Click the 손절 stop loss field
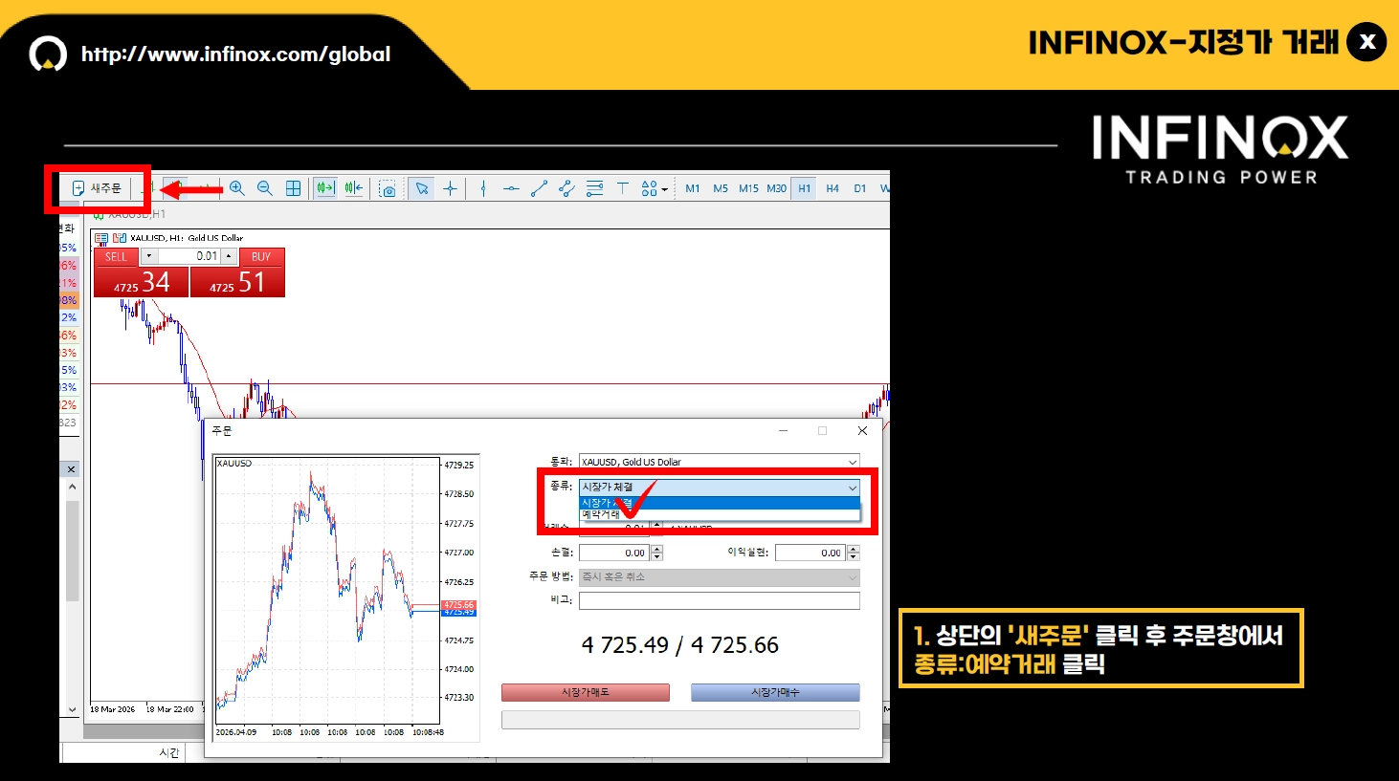The width and height of the screenshot is (1399, 781). 614,553
